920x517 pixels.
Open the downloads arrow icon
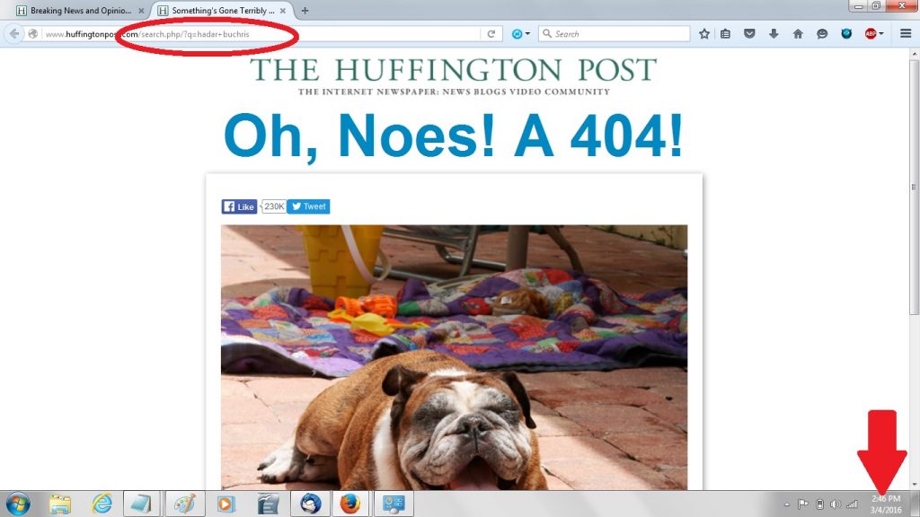pyautogui.click(x=774, y=34)
